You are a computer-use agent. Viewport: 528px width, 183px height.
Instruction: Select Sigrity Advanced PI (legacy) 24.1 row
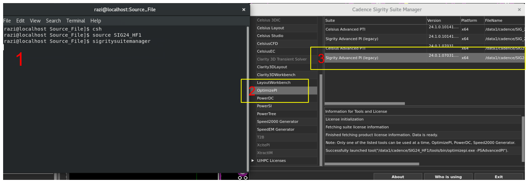425,39
